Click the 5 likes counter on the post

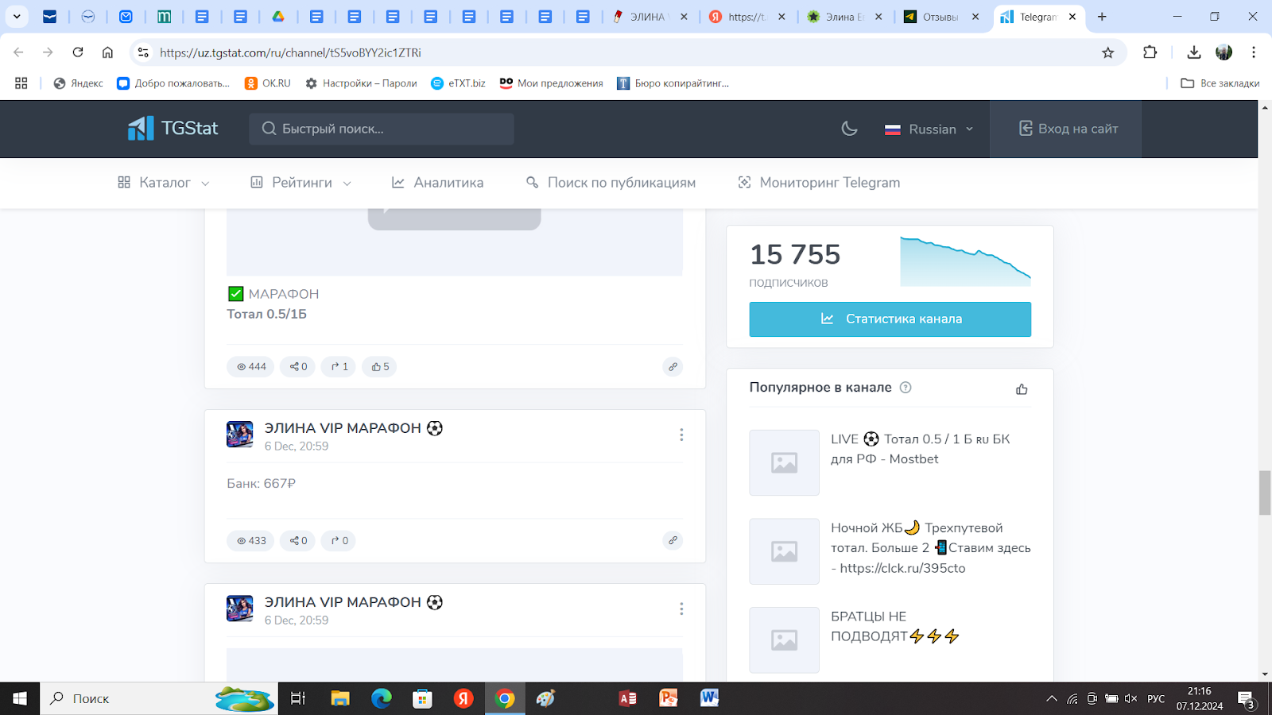coord(380,366)
